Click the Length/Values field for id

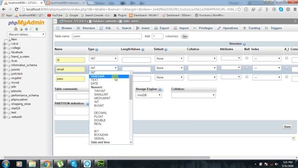136,60
